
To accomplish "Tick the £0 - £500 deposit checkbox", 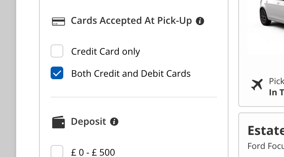I will 57,151.
